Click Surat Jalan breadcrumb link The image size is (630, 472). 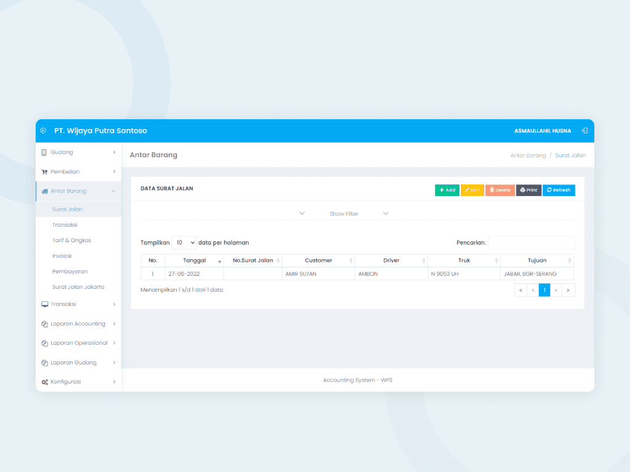(x=570, y=155)
